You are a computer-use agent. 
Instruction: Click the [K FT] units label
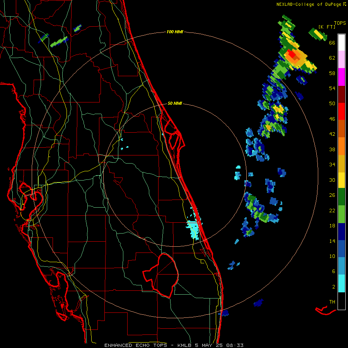(327, 27)
